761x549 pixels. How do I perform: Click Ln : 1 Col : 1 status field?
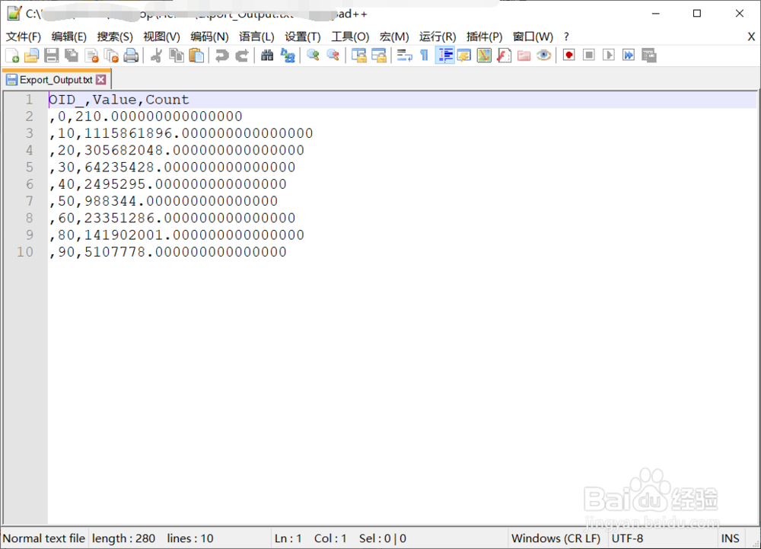point(310,538)
